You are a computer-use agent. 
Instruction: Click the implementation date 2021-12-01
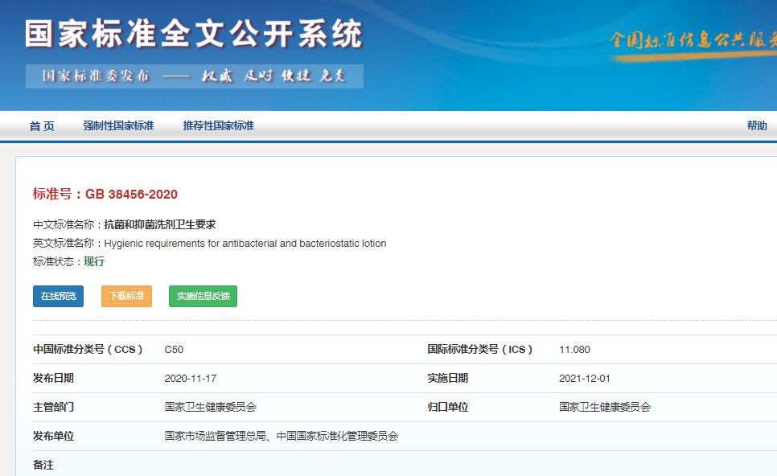pos(585,377)
